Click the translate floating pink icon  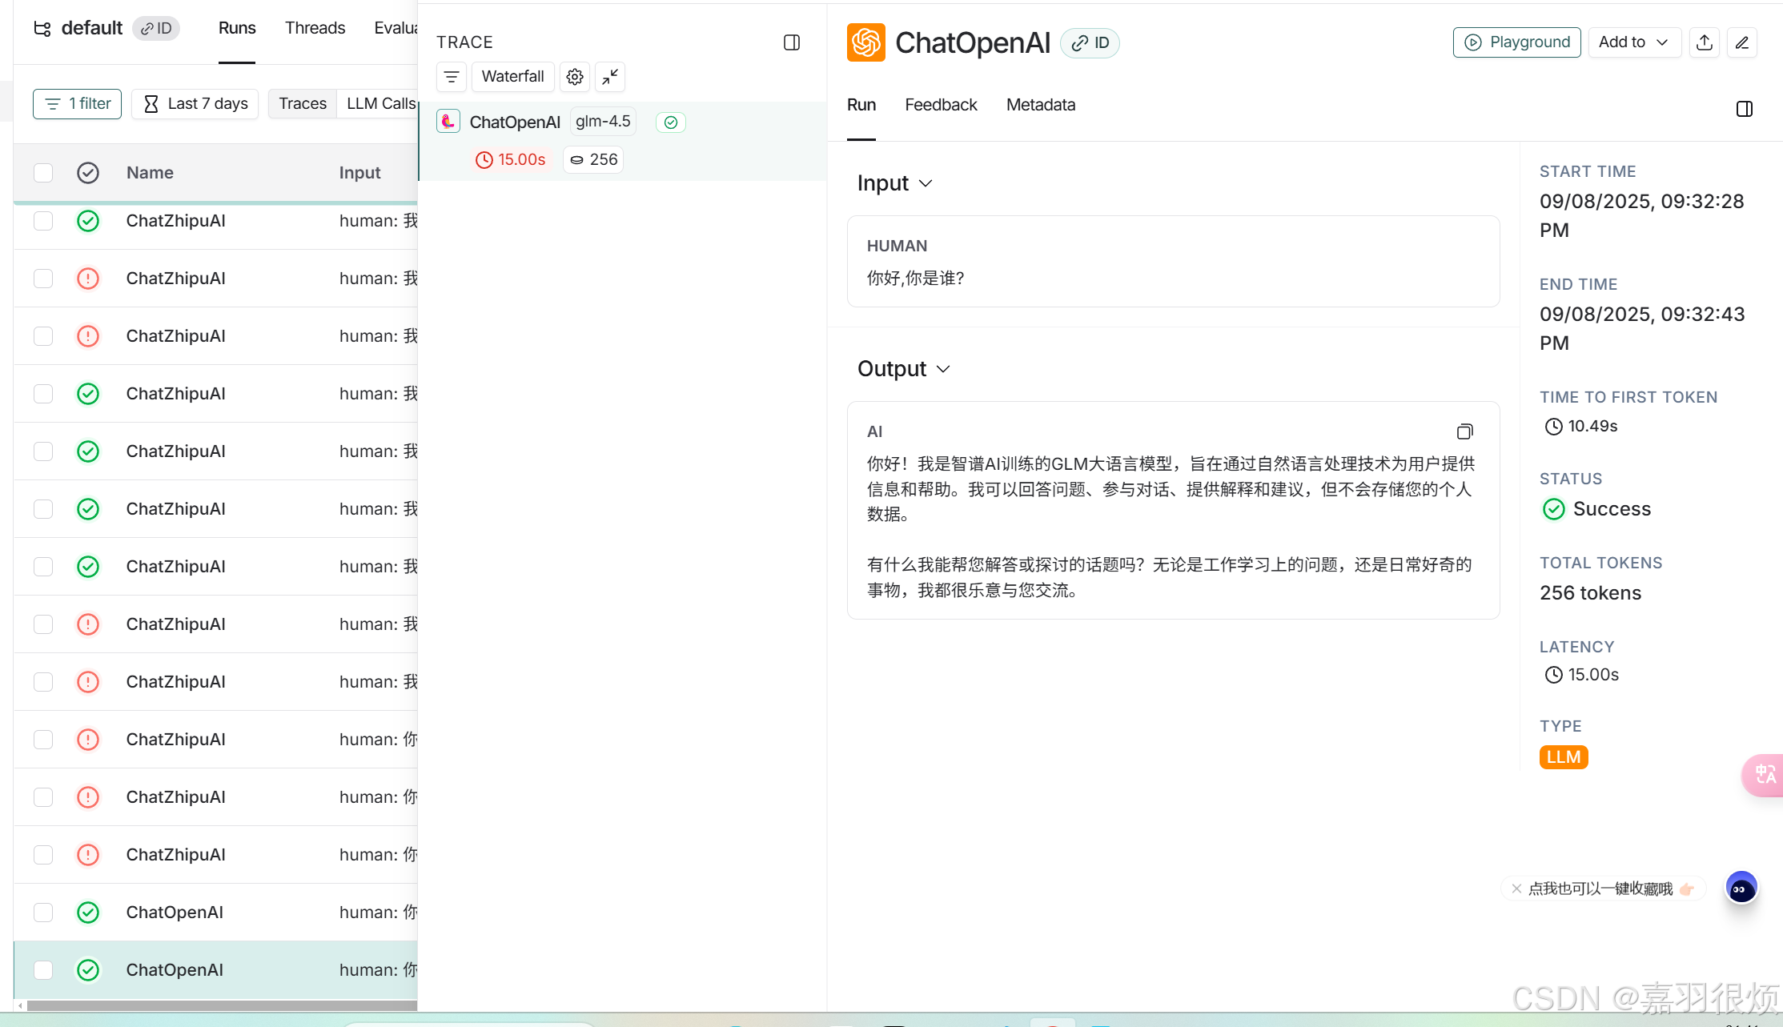[1764, 775]
